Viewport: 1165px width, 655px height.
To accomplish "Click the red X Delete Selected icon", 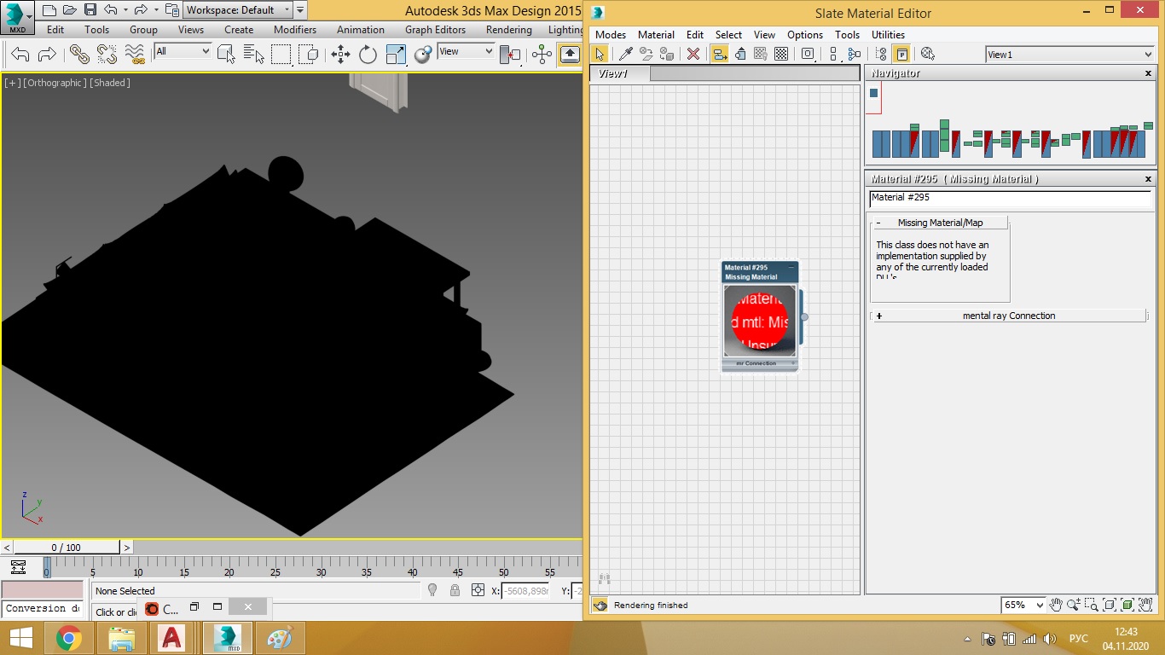I will 693,54.
